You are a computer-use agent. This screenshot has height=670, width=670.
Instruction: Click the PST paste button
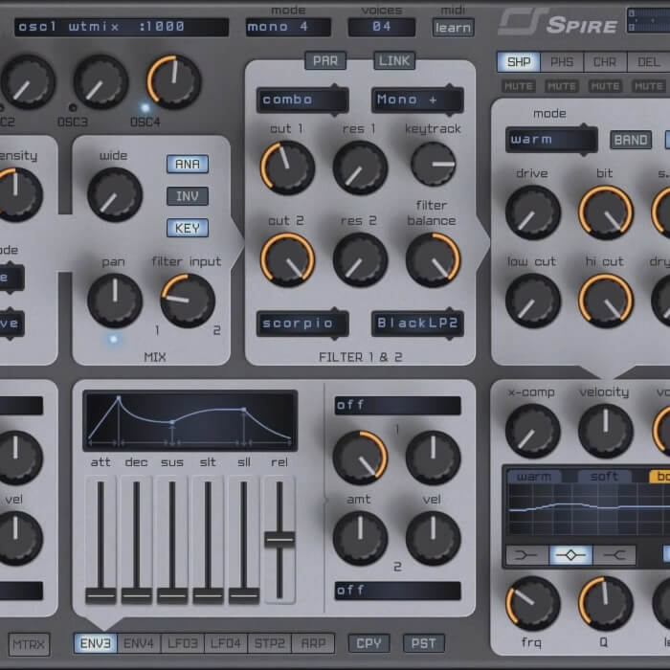[423, 643]
